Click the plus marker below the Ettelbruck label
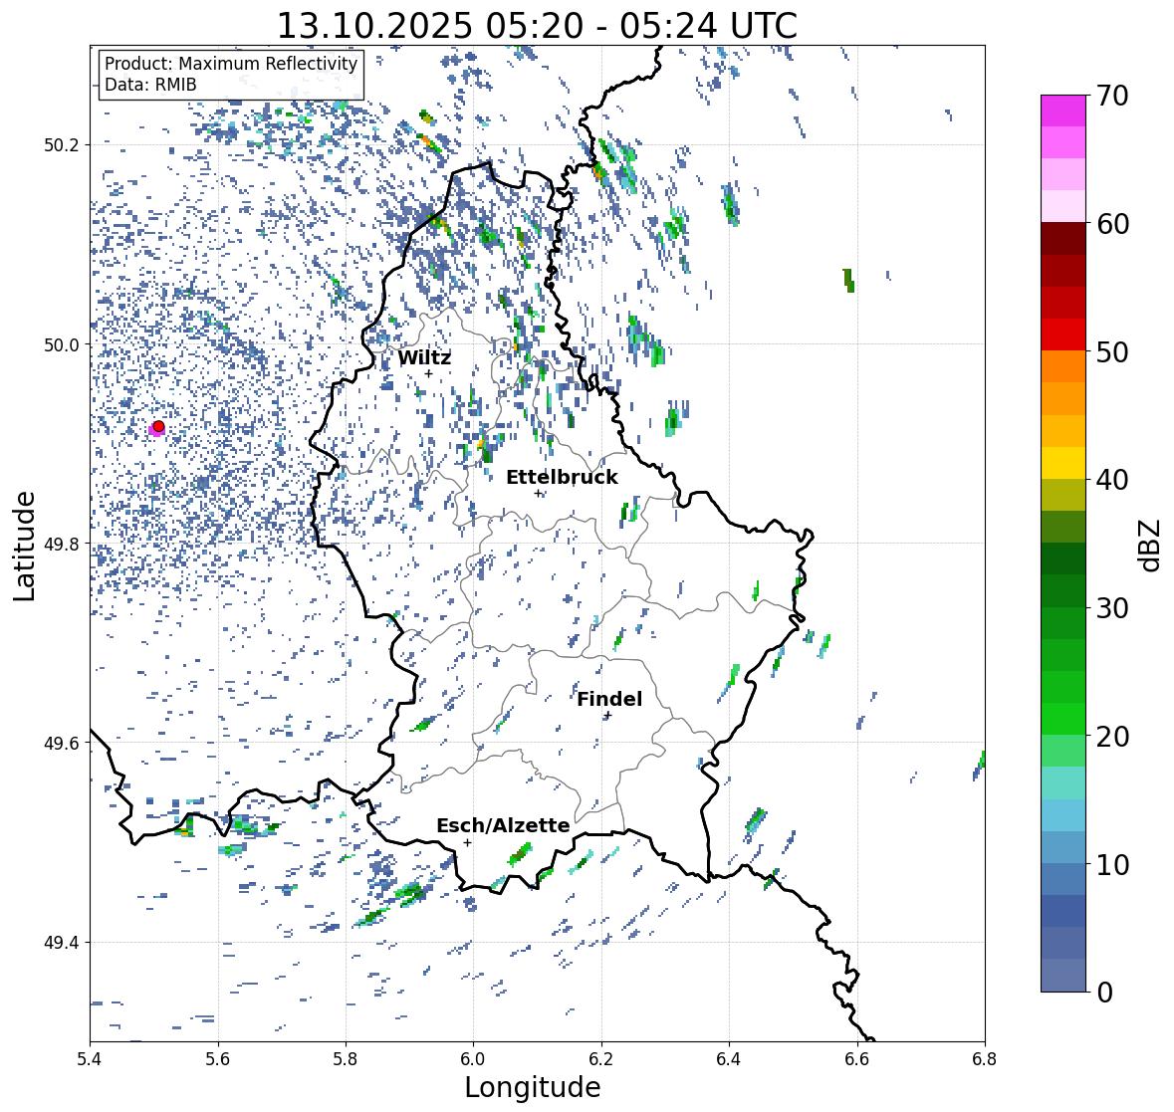1174x1112 pixels. tap(538, 493)
